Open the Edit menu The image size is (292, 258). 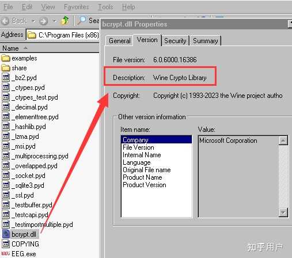click(x=27, y=7)
